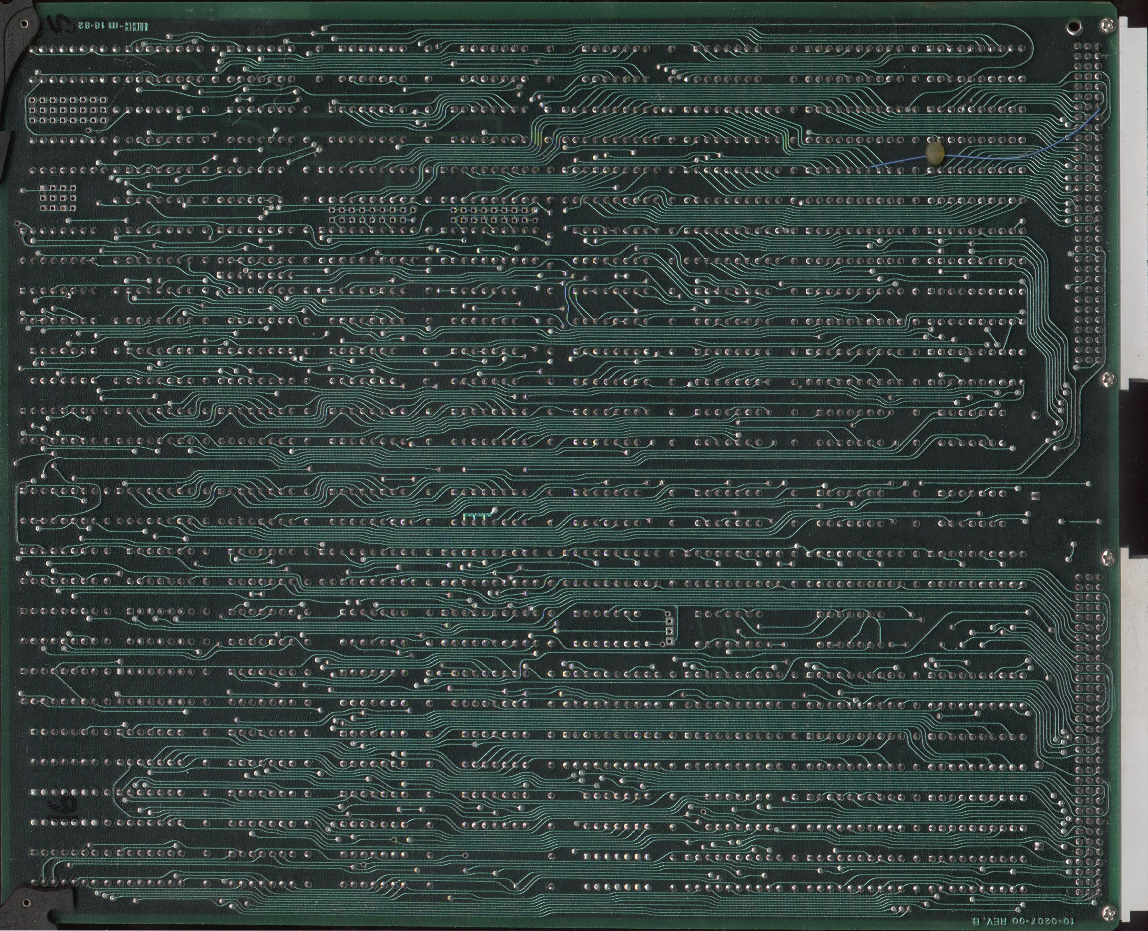Click the right double-row pad array near center
The height and width of the screenshot is (931, 1148).
pos(493,215)
